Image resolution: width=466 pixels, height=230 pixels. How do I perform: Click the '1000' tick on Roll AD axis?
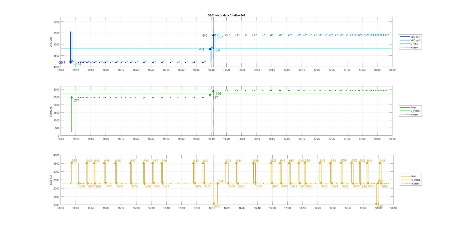[x=56, y=205]
